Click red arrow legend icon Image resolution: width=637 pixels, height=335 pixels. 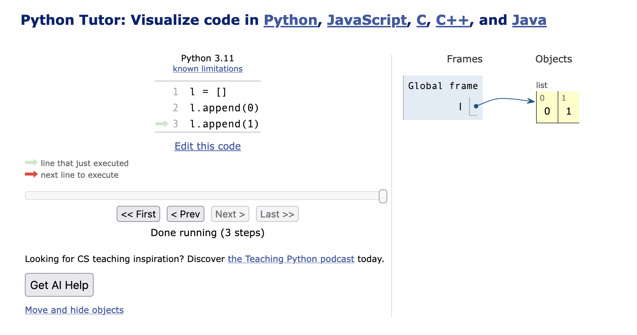[x=31, y=174]
